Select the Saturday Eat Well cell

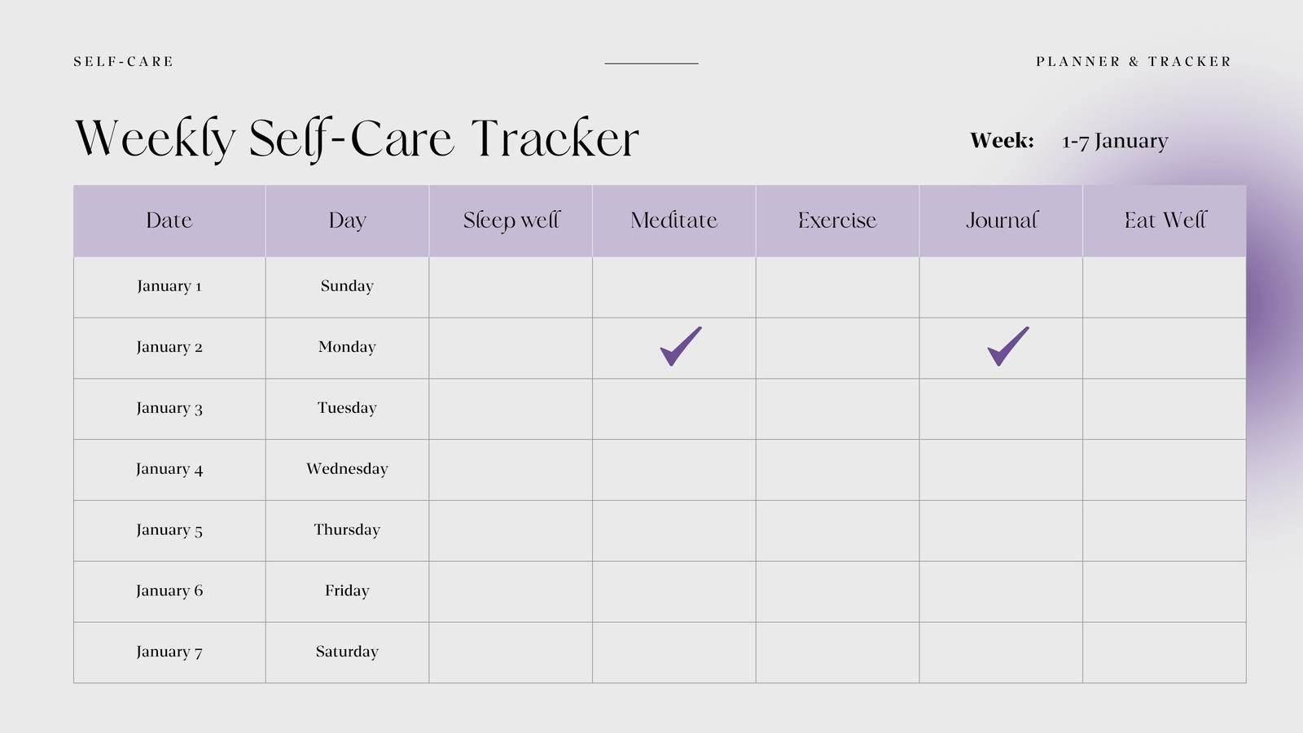point(1165,652)
